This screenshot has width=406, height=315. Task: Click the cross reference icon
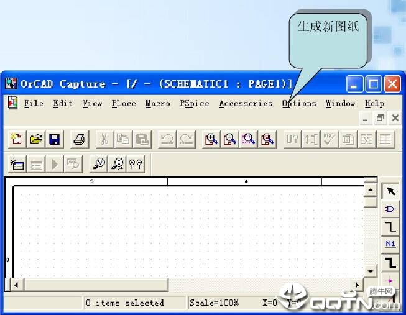[x=367, y=140]
